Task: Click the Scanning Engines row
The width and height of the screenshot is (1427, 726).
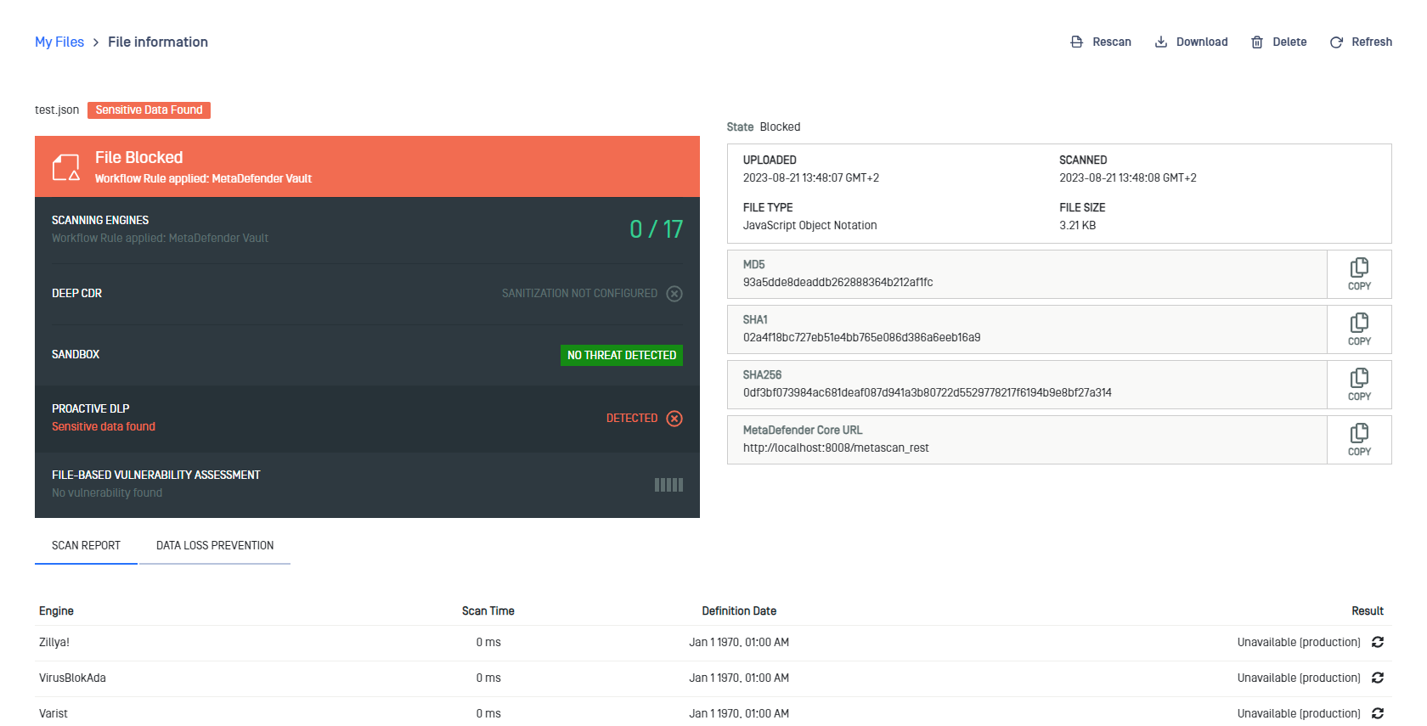Action: click(x=367, y=229)
